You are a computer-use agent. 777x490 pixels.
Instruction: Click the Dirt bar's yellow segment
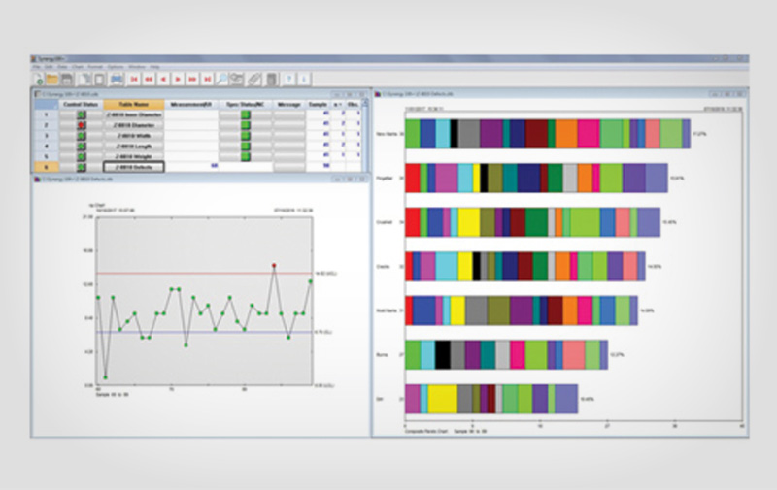443,399
